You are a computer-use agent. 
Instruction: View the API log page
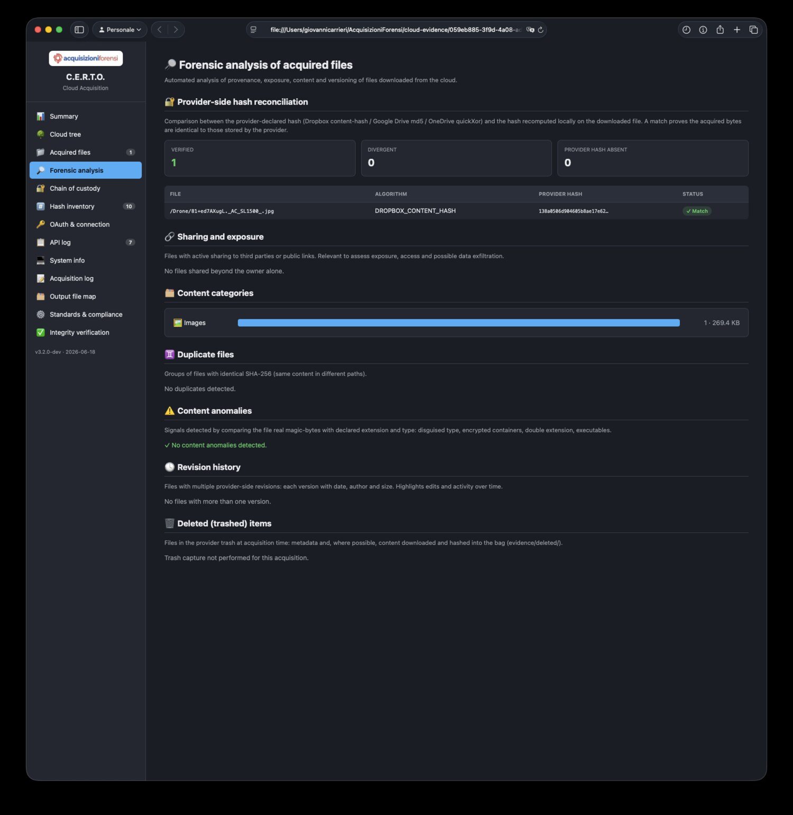[86, 242]
